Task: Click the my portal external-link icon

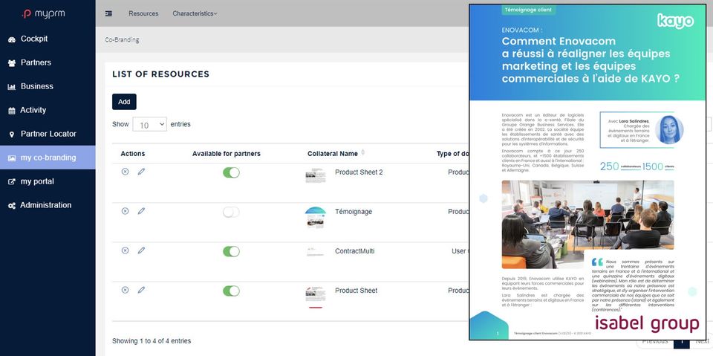Action: [x=12, y=181]
